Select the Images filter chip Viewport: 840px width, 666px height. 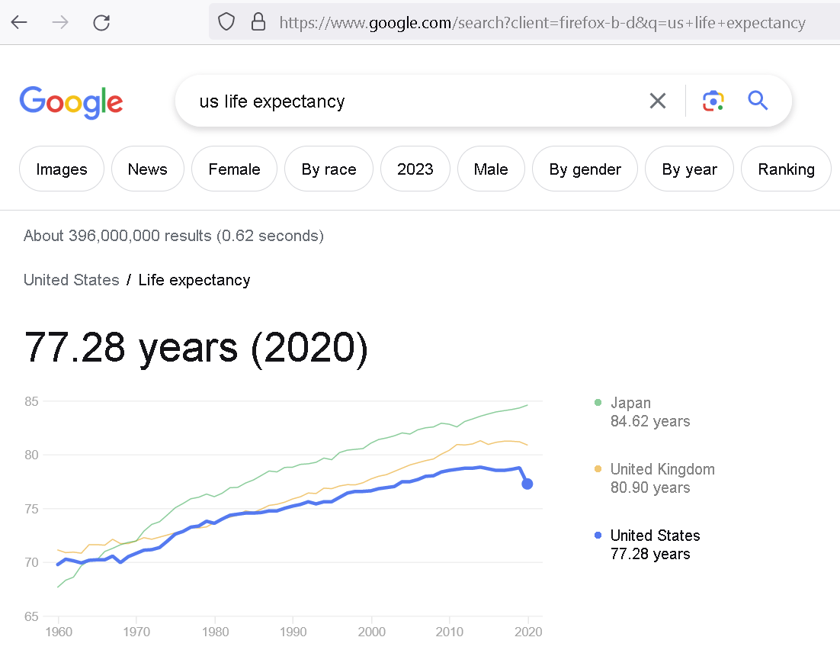tap(62, 169)
